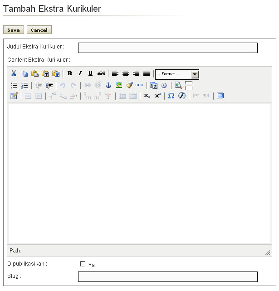
Task: Click the Cut scissors icon
Action: 14,73
